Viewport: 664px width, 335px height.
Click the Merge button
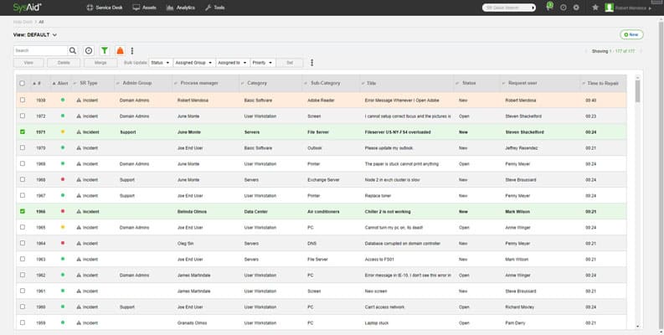pos(100,63)
